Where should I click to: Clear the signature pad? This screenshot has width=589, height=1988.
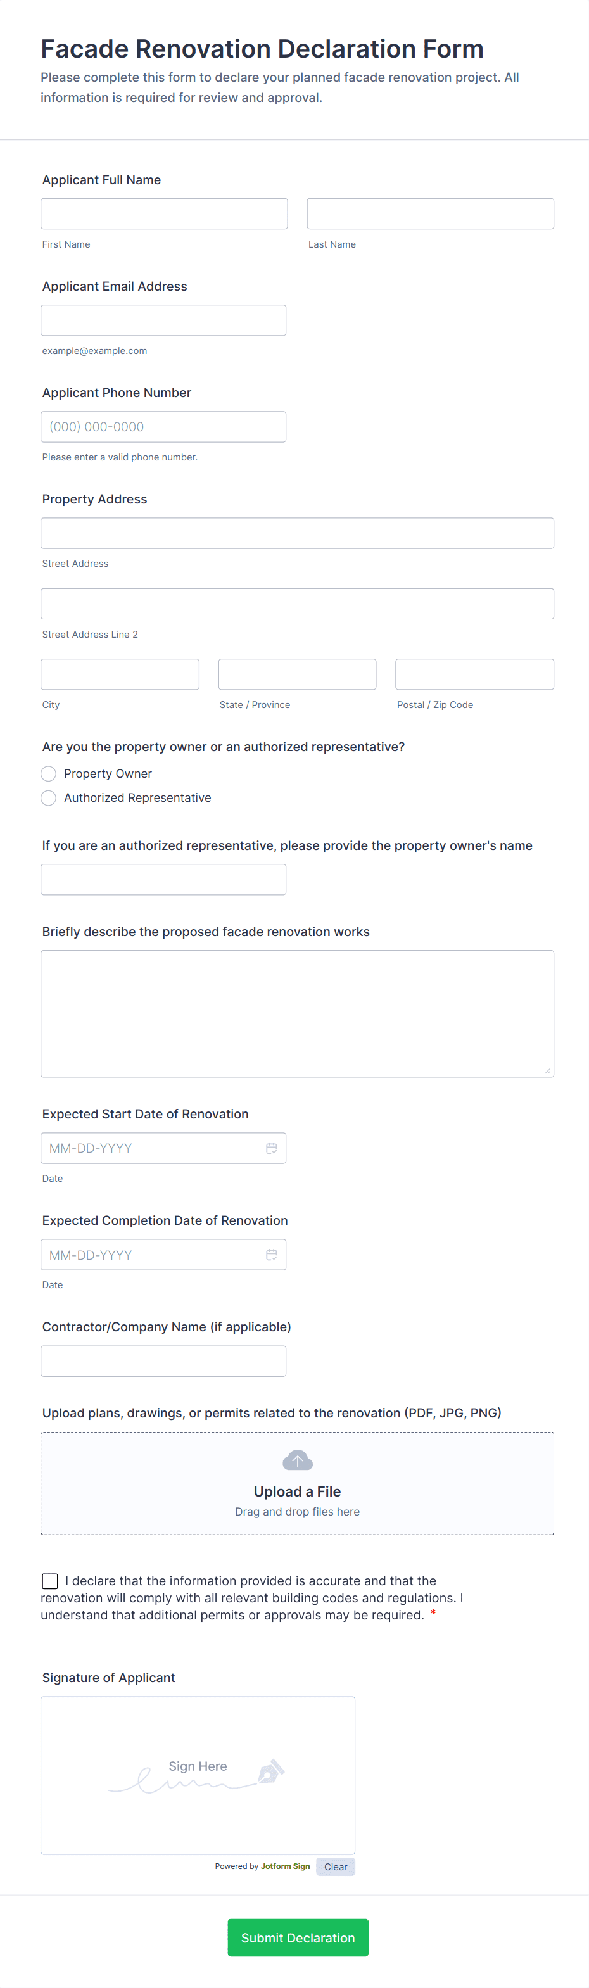pyautogui.click(x=335, y=1867)
